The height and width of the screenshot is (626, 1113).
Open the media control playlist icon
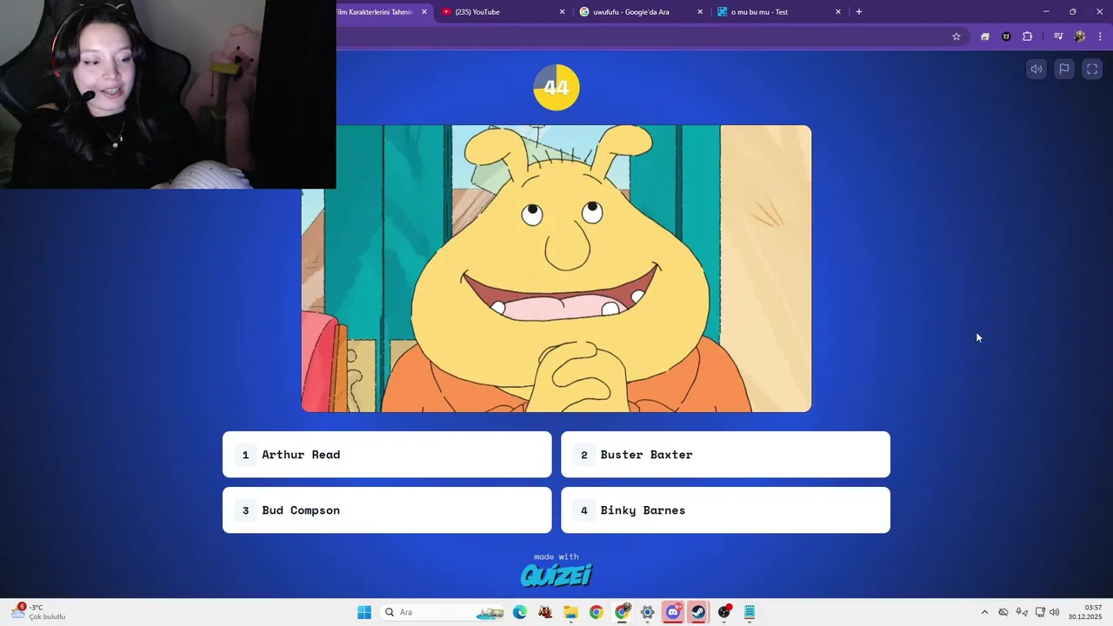click(1058, 37)
